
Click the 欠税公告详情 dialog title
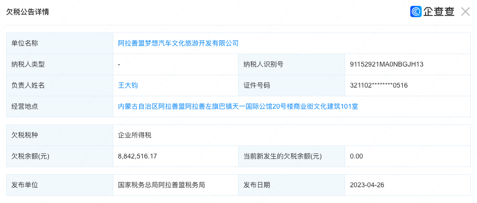point(27,12)
